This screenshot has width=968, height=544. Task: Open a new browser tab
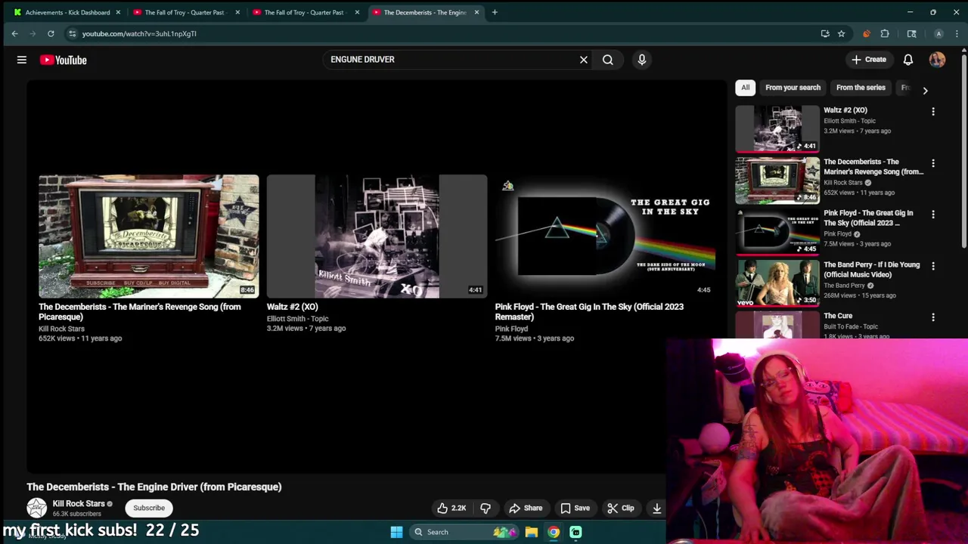tap(495, 12)
